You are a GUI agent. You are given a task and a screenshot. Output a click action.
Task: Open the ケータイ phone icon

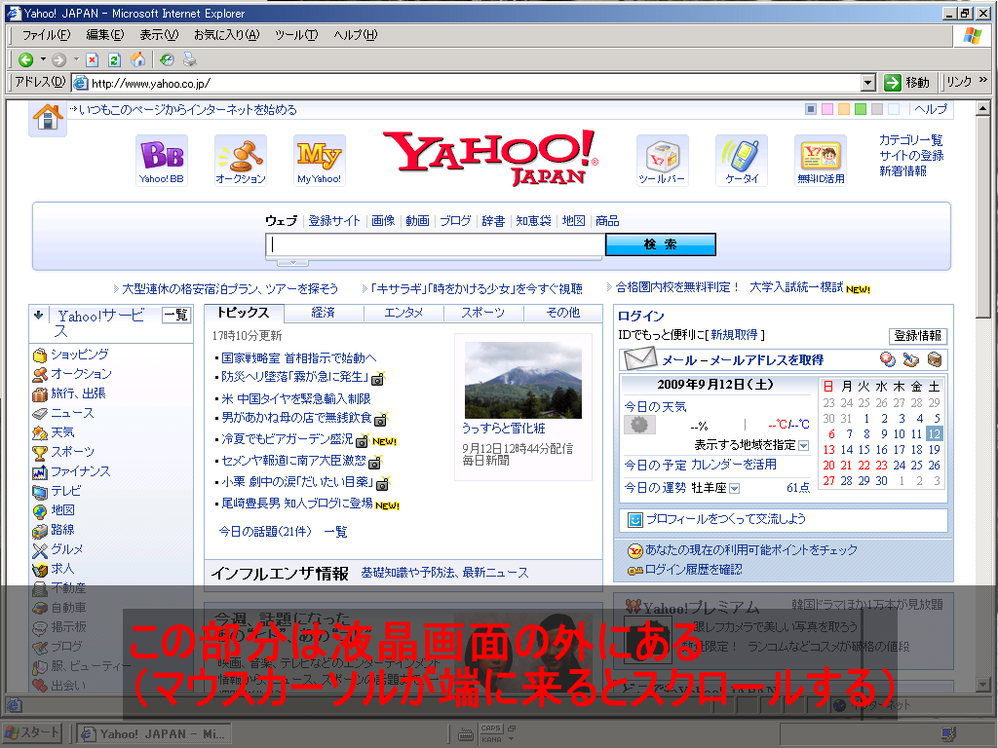(742, 161)
